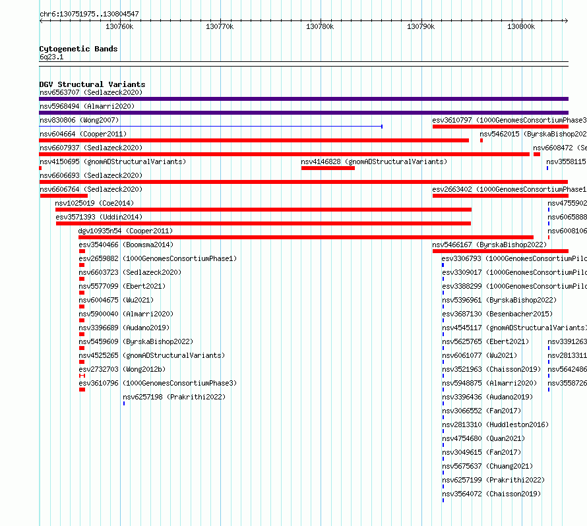Click the nsv3391263 variant label
Viewport: 587px width, 526px height.
567,341
